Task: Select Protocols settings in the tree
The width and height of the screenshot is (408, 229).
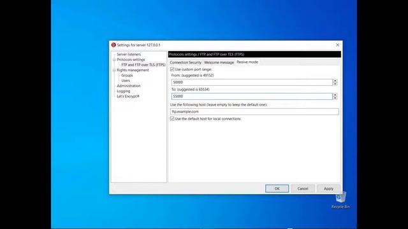Action: pyautogui.click(x=131, y=59)
